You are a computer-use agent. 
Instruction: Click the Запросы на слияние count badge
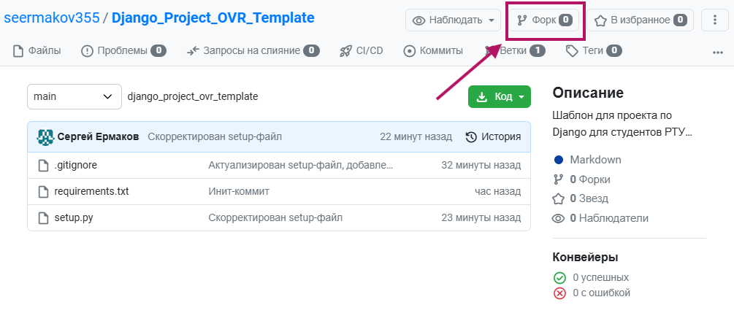311,50
